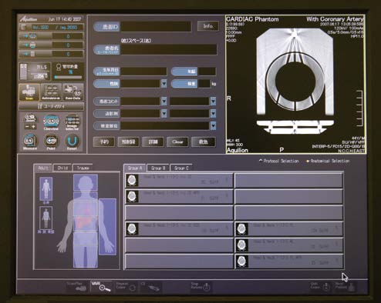Activate the Point tool icon
Screen dimensions: 381x303
coord(51,142)
